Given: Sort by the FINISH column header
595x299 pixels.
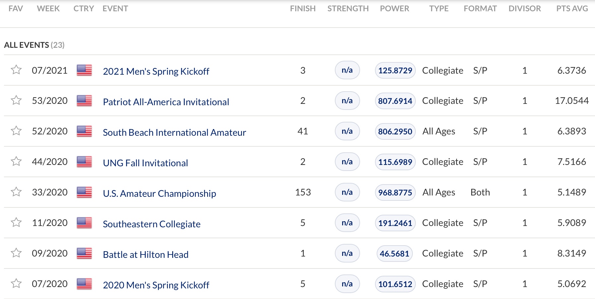Looking at the screenshot, I should 303,9.
